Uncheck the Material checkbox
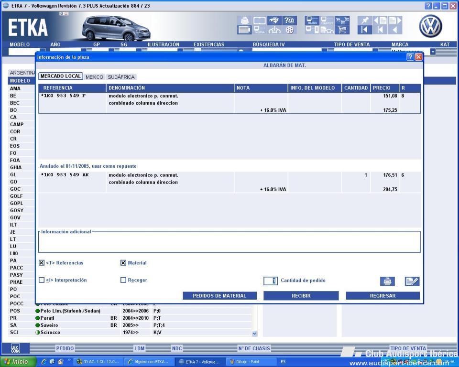Screen dimensions: 459x367 (123, 263)
